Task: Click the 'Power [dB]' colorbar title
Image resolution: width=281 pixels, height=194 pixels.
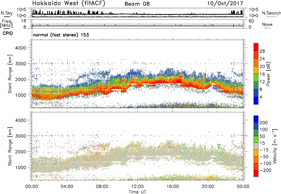Action: [x=268, y=74]
